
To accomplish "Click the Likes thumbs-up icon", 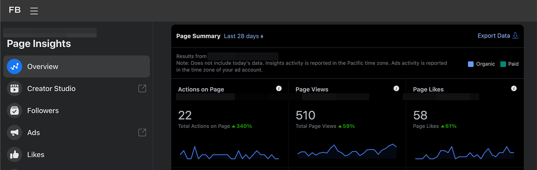I will (x=14, y=155).
